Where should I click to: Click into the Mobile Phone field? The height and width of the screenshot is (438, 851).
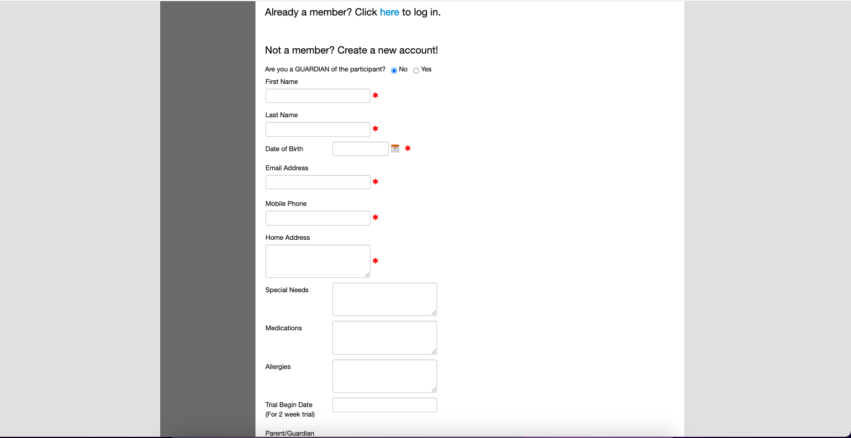tap(318, 218)
